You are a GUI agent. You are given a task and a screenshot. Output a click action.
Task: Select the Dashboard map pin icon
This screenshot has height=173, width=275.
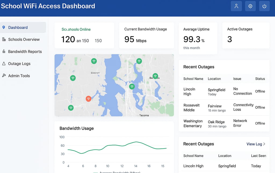pyautogui.click(x=3, y=27)
